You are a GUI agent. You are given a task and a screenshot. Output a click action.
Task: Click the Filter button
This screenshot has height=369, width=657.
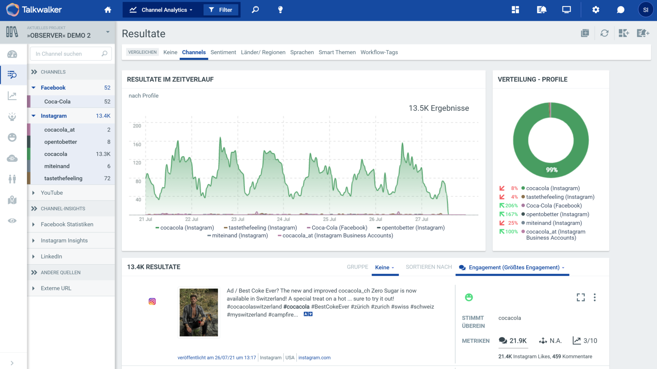[221, 10]
